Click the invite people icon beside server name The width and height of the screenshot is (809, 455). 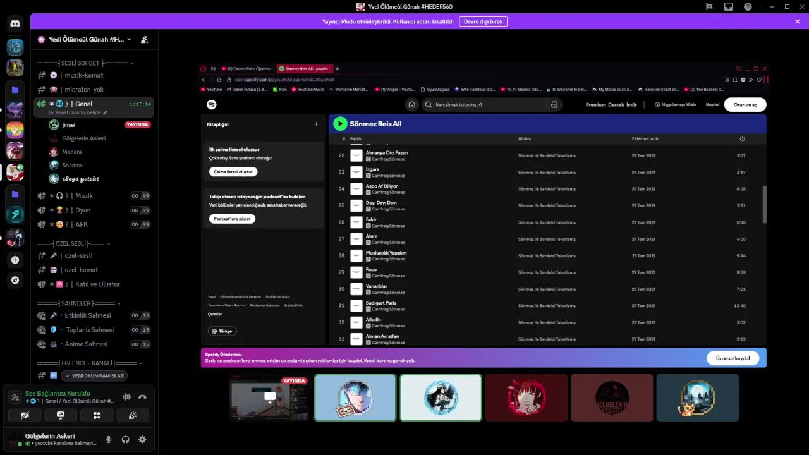tap(145, 39)
